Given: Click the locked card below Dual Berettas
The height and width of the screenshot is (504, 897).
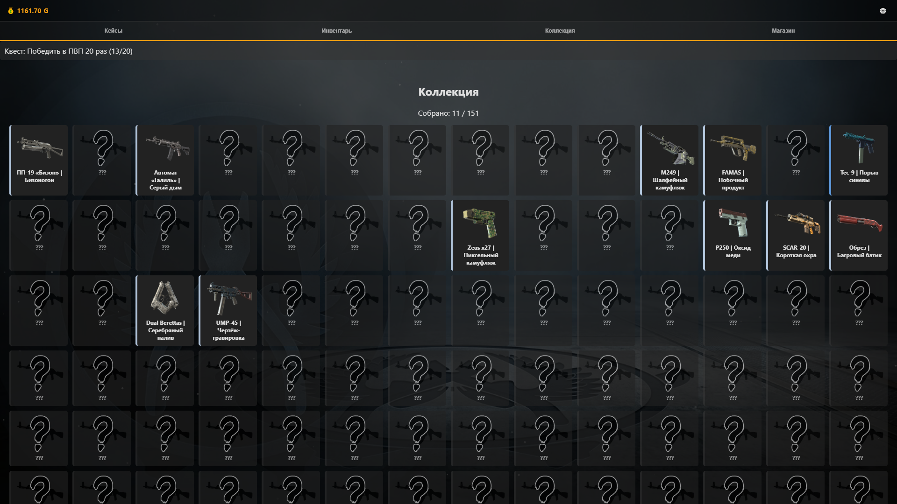Looking at the screenshot, I should [x=165, y=378].
